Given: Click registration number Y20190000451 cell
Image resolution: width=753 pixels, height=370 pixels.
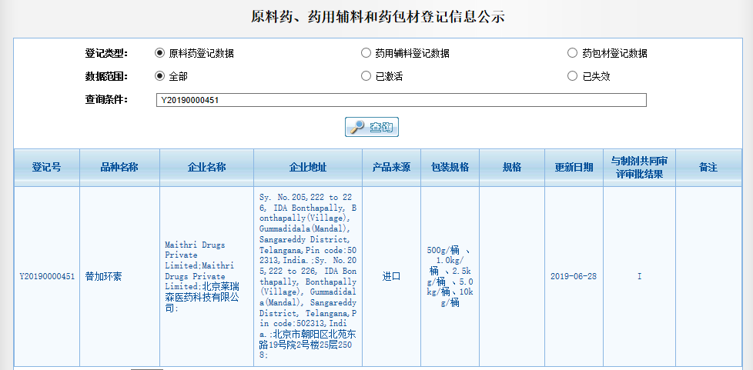Looking at the screenshot, I should coord(47,277).
